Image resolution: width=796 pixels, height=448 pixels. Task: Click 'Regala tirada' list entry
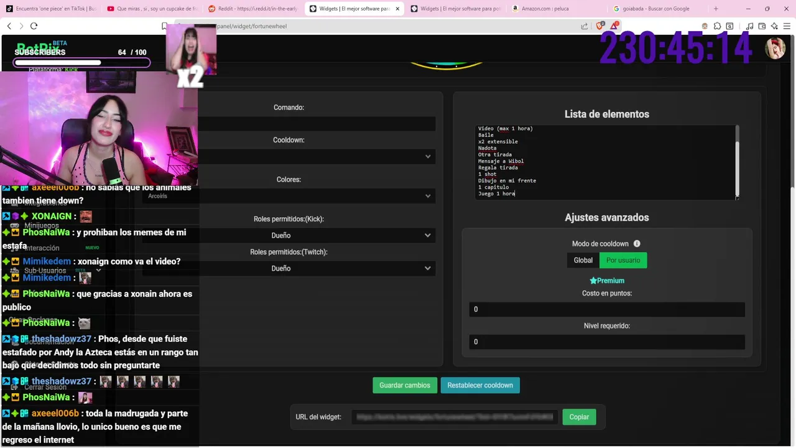(497, 167)
